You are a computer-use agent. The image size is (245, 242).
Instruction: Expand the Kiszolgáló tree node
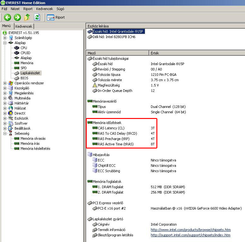click(5, 88)
